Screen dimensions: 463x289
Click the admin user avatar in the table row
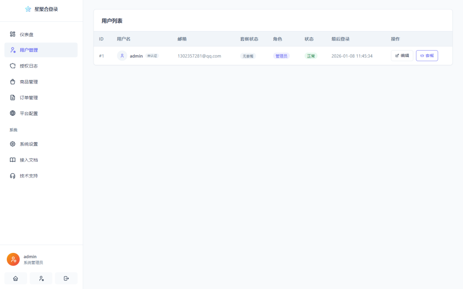122,56
